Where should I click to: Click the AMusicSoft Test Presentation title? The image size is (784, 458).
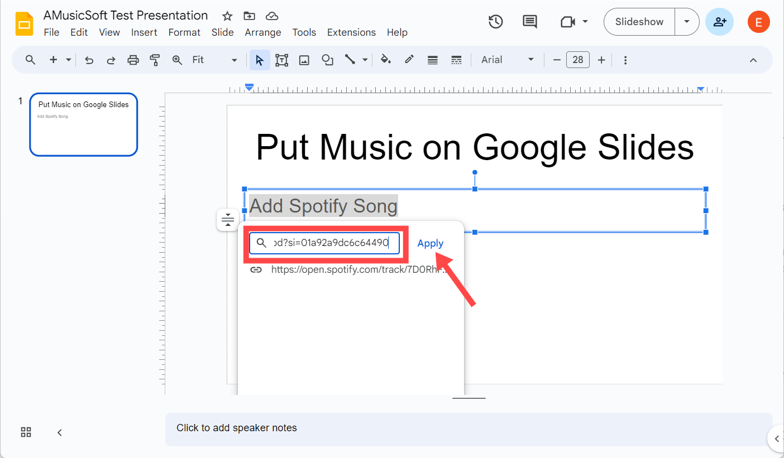tap(126, 16)
